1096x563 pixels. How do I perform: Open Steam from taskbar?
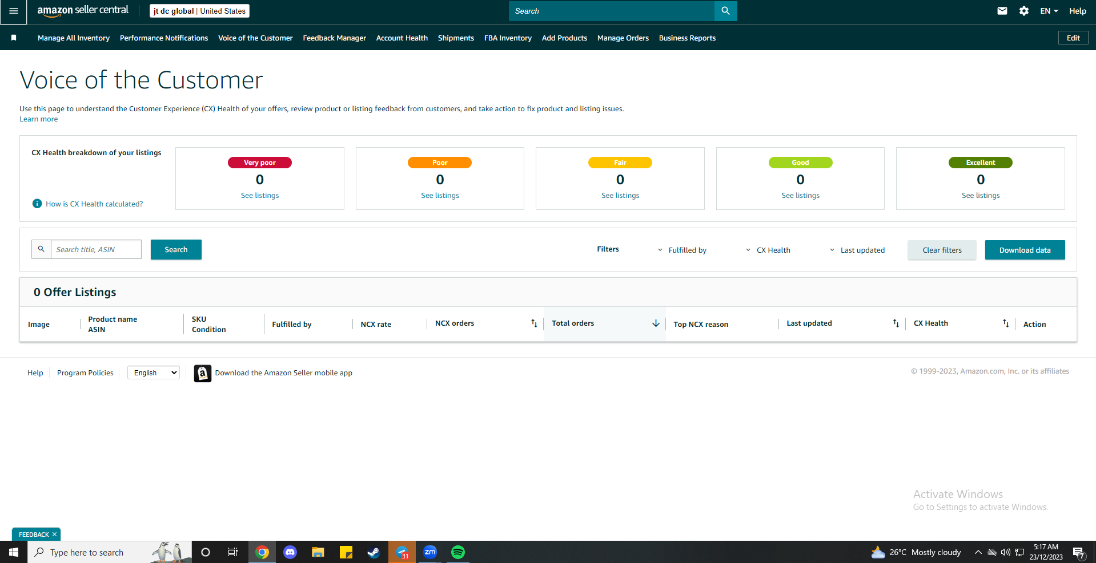[x=374, y=552]
